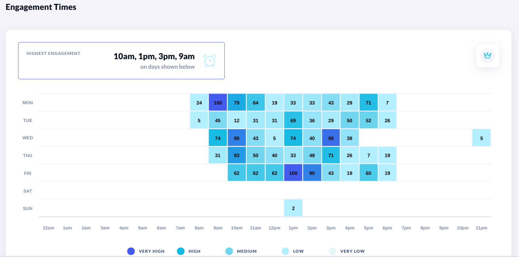Select the Medium legend color dot
Image resolution: width=519 pixels, height=257 pixels.
click(x=229, y=251)
